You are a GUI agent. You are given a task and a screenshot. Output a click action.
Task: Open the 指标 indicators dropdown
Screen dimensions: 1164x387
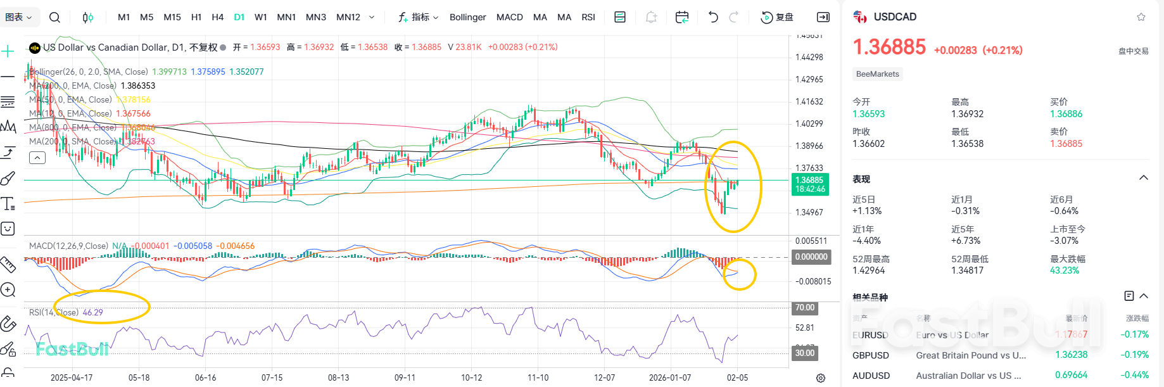[x=419, y=17]
